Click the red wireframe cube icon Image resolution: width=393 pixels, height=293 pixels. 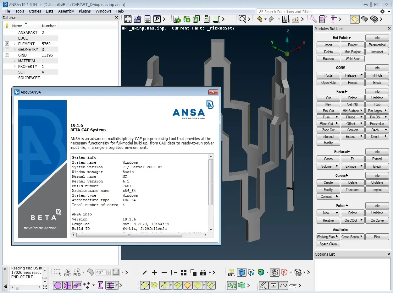coord(284,273)
